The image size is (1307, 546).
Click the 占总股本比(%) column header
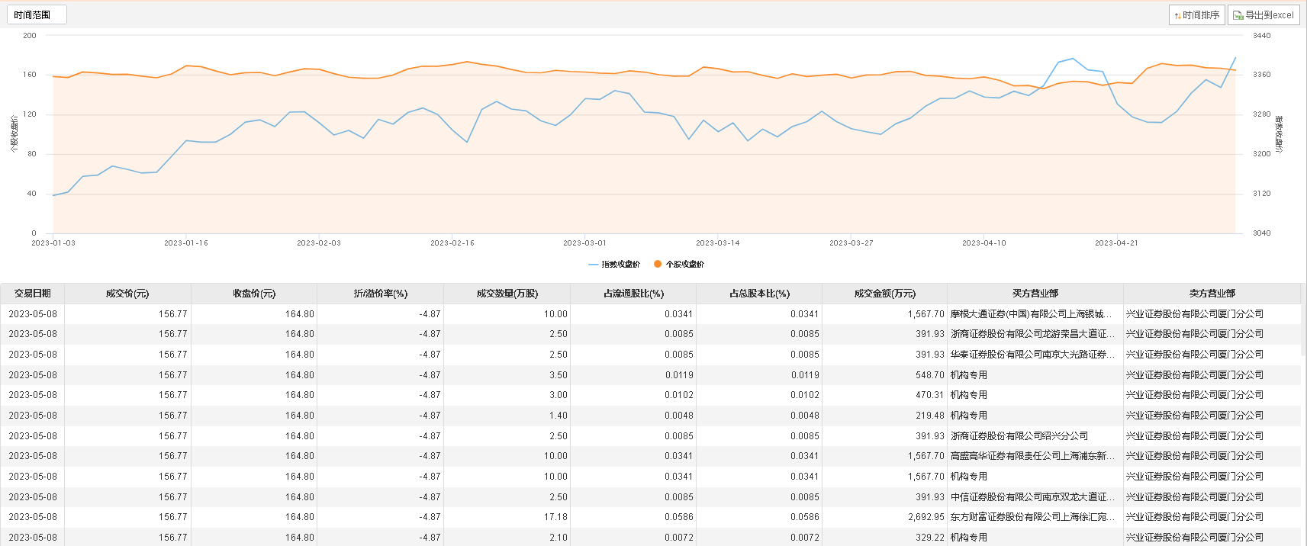pyautogui.click(x=759, y=294)
